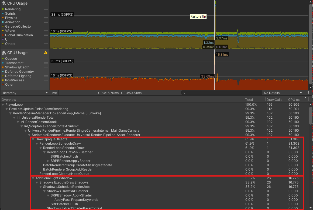
Task: Toggle the Live button in the toolbar
Action: tap(53, 93)
